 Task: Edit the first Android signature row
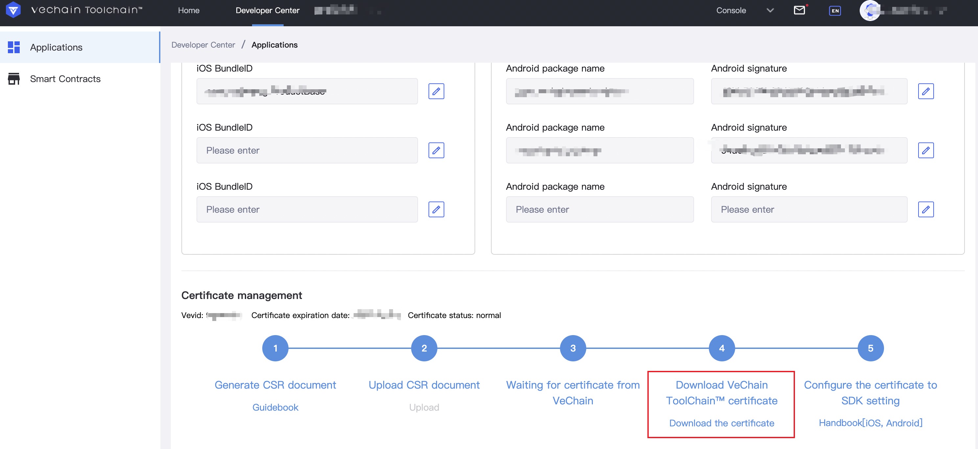tap(926, 91)
